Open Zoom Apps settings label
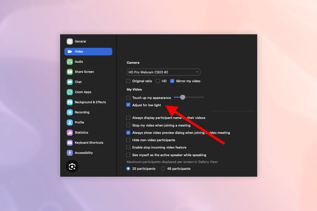 click(x=83, y=92)
